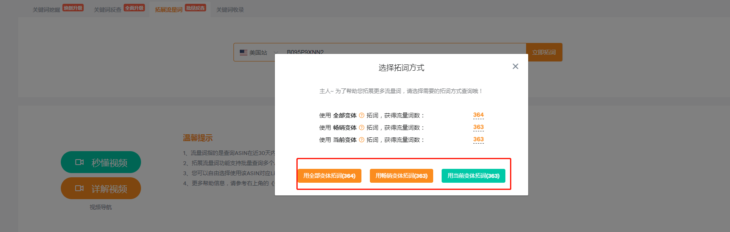Close the 选择拓词方式 dialog
This screenshot has width=730, height=232.
(515, 66)
